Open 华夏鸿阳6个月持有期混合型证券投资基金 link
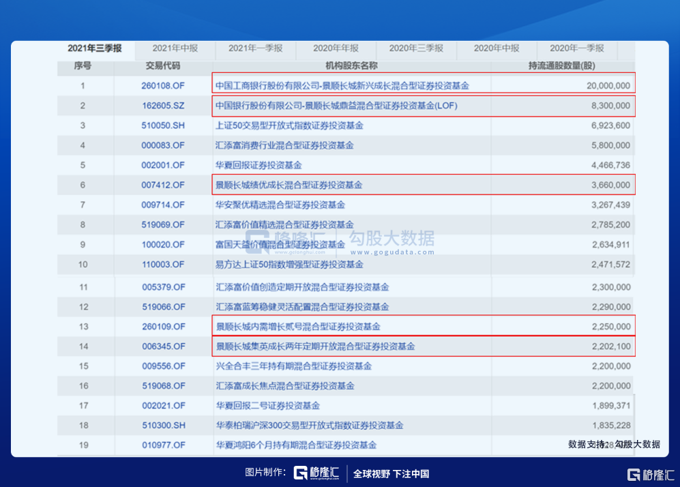 296,445
